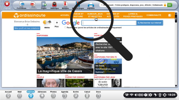Confirm the address with green OK button
The width and height of the screenshot is (179, 100).
(x=170, y=5)
